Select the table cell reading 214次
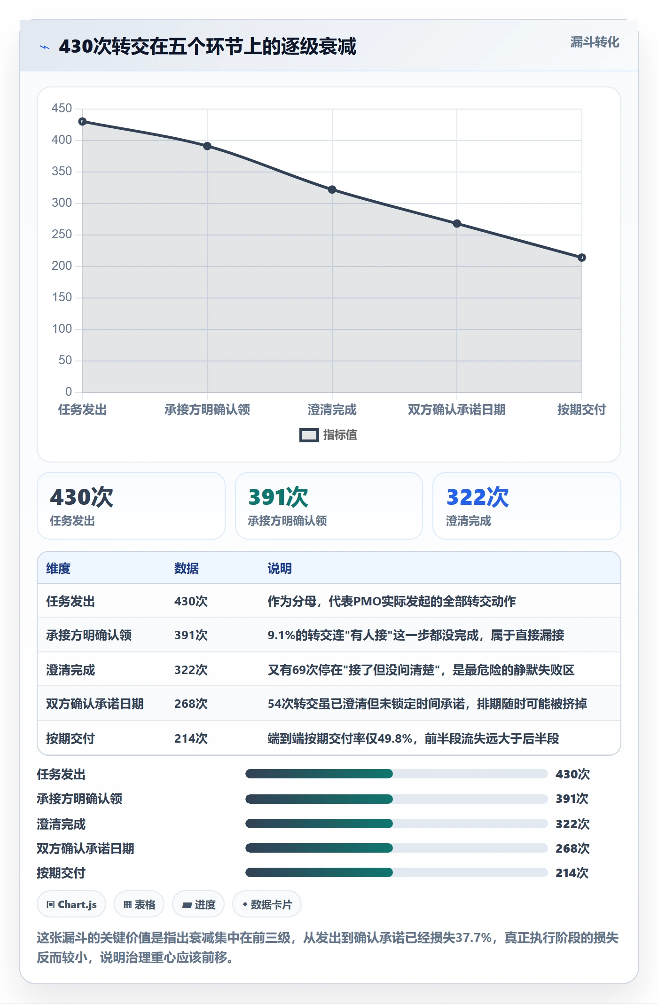Screen dimensions: 658x1004 [x=191, y=738]
